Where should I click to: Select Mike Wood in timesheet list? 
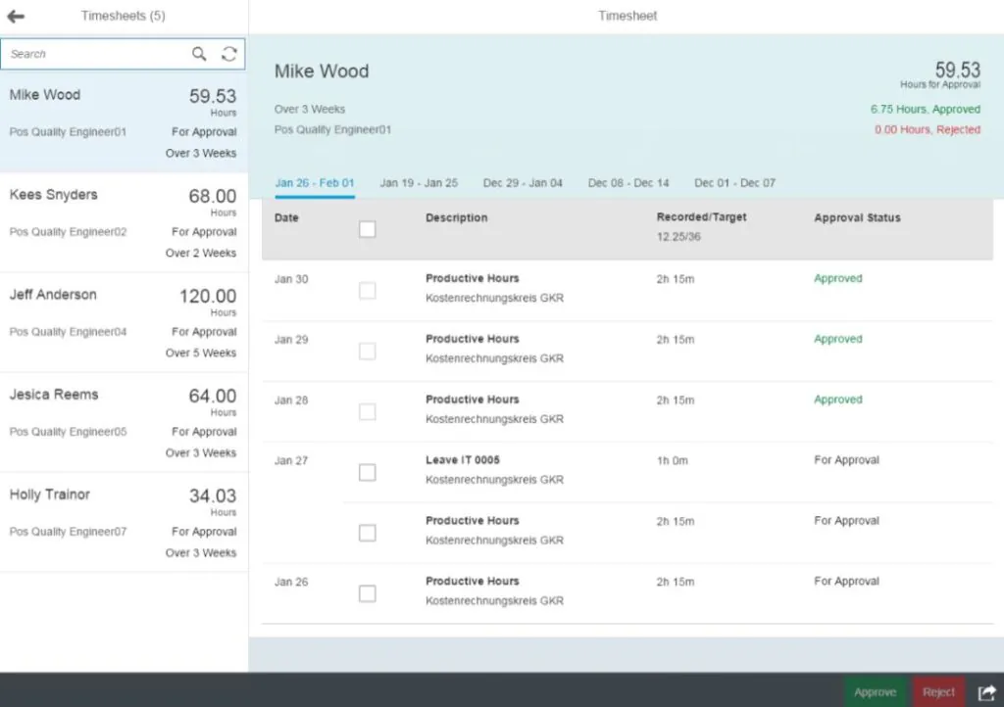(x=124, y=121)
